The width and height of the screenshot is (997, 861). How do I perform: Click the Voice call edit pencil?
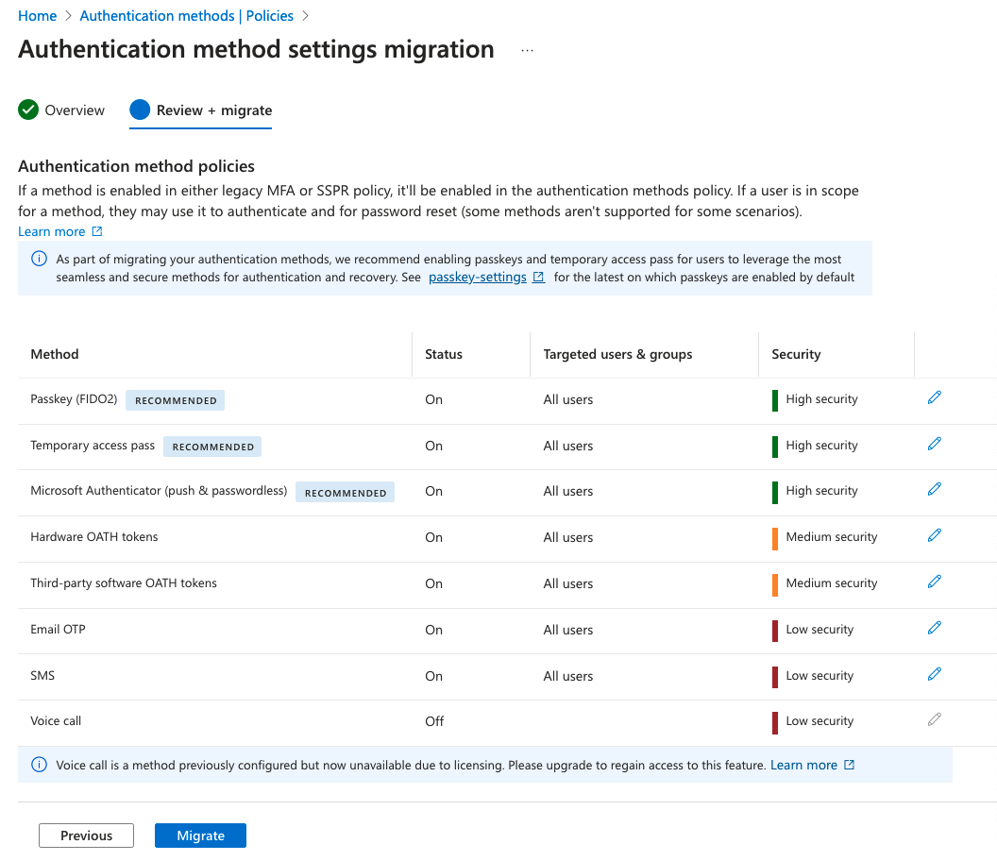[935, 720]
